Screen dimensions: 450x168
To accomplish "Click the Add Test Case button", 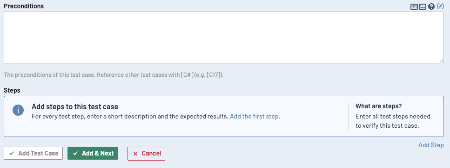I will (34, 154).
